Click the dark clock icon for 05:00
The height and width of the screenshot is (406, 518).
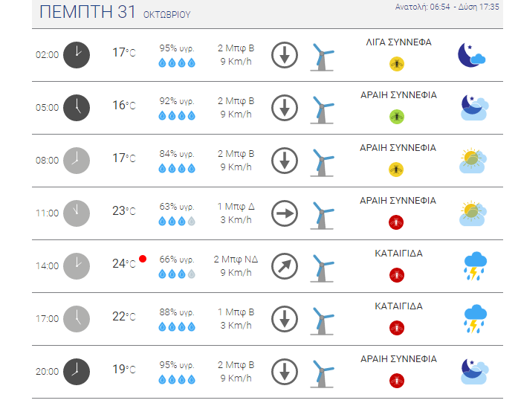click(77, 108)
